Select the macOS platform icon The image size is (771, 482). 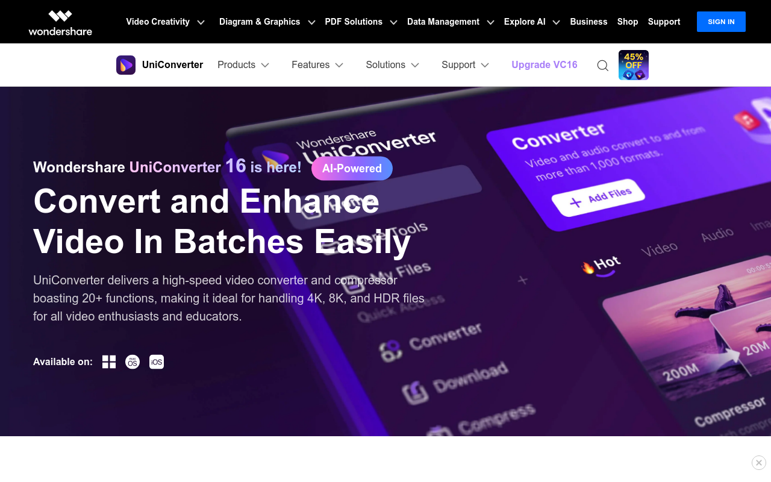(x=133, y=361)
